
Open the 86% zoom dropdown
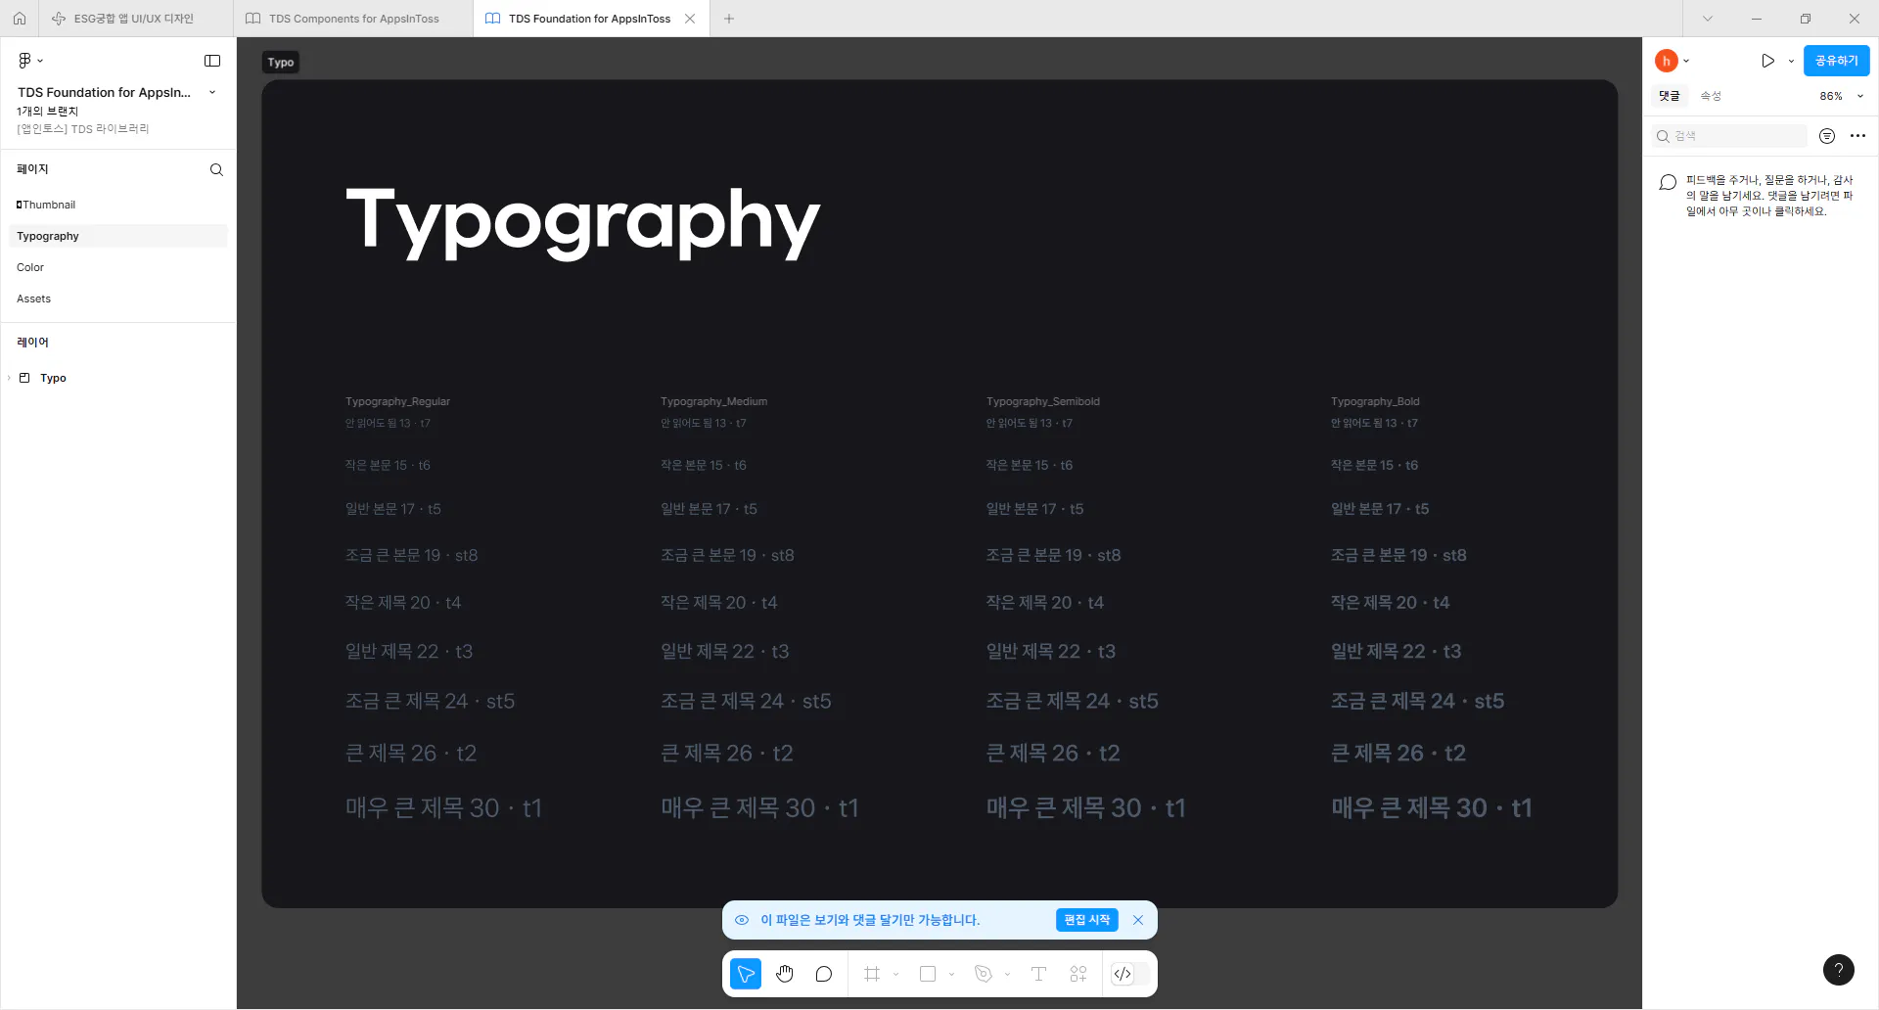click(x=1843, y=96)
